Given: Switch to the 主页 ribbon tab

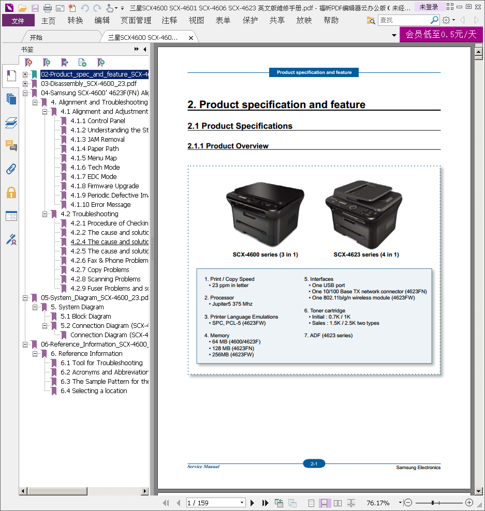Looking at the screenshot, I should click(x=48, y=21).
